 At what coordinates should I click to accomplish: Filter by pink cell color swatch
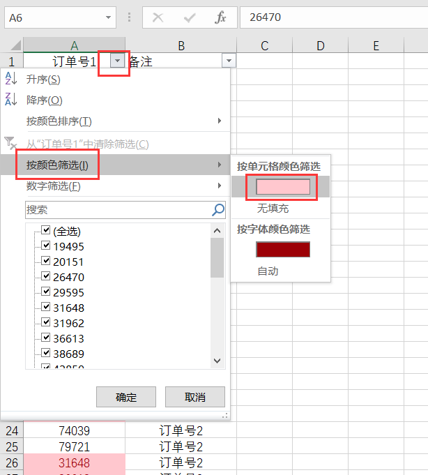point(283,187)
